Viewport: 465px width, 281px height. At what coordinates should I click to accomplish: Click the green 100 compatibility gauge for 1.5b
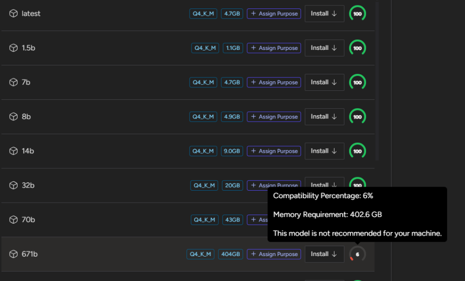click(357, 48)
